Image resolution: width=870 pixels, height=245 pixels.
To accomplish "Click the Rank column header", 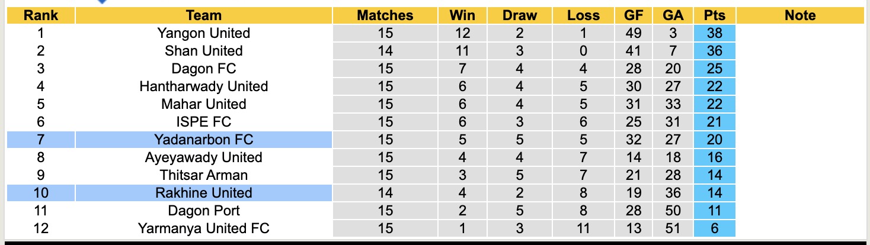I will [40, 16].
